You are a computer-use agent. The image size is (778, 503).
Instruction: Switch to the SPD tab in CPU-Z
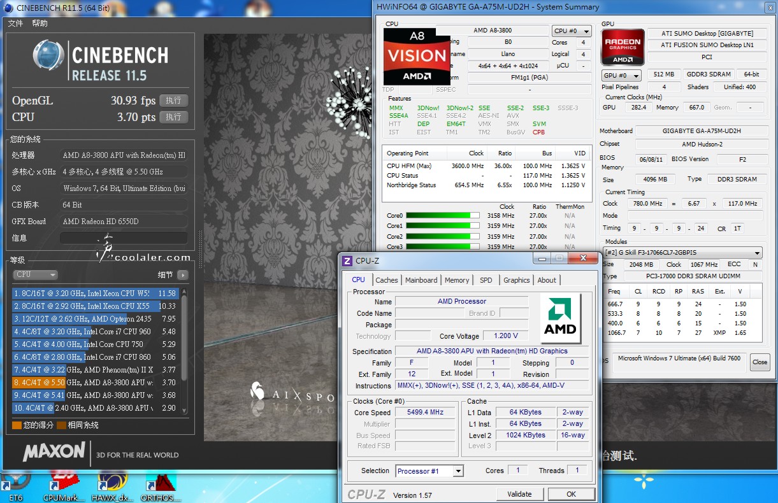pyautogui.click(x=486, y=280)
